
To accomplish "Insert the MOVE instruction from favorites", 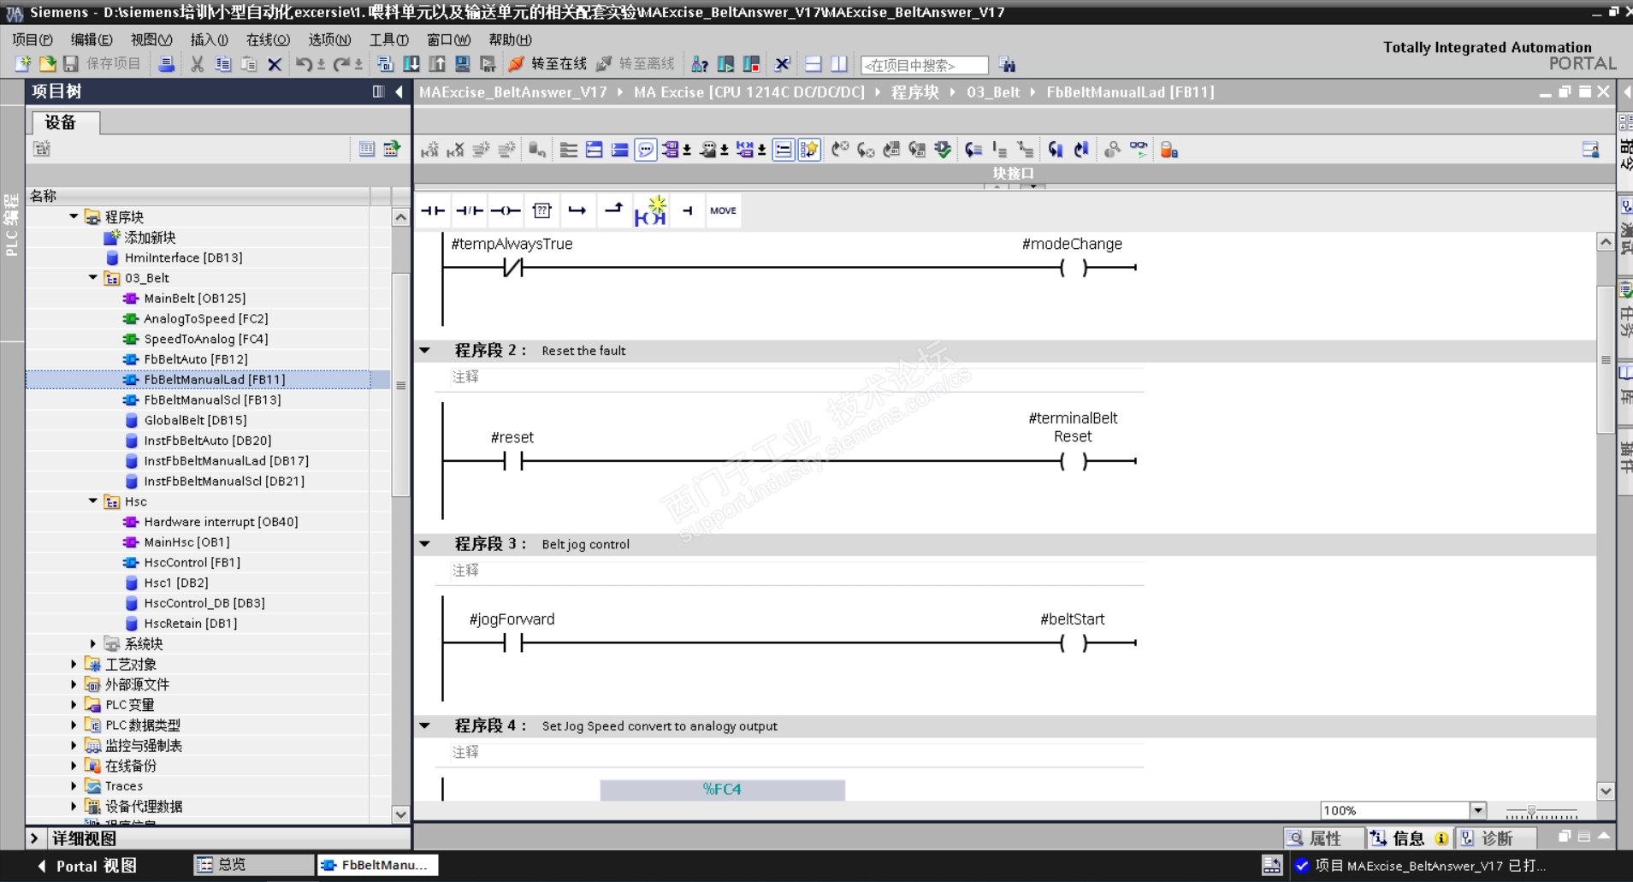I will point(723,210).
